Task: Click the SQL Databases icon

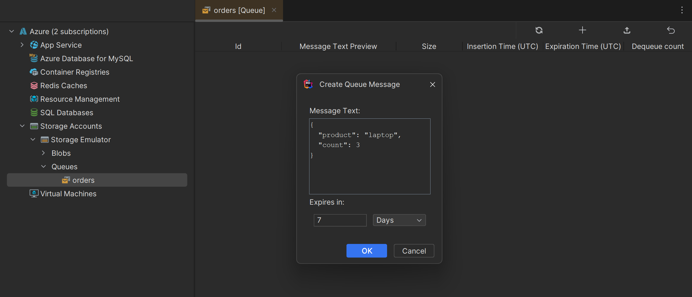Action: pos(33,112)
